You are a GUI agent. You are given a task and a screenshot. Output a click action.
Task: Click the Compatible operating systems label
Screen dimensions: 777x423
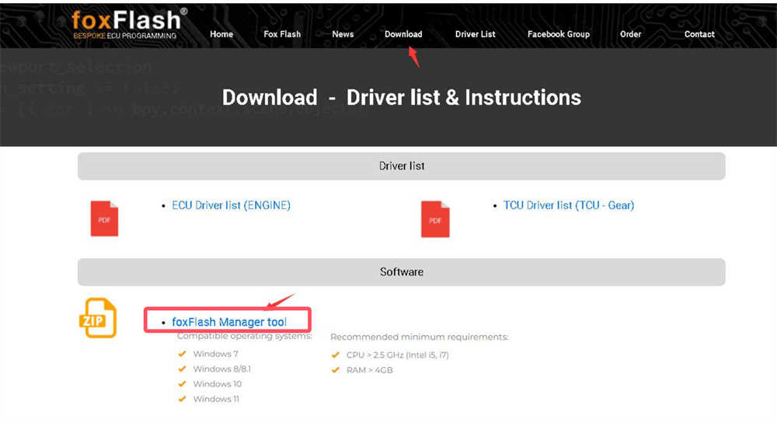click(x=245, y=336)
